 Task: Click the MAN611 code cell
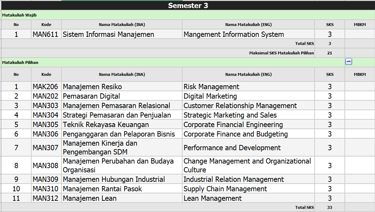click(46, 34)
